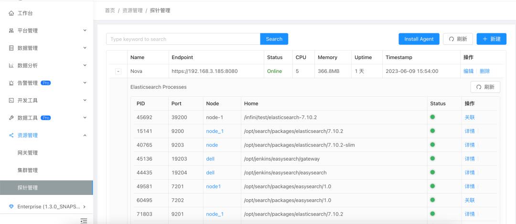Click the Install Agent button
The width and height of the screenshot is (516, 224).
[x=419, y=39]
